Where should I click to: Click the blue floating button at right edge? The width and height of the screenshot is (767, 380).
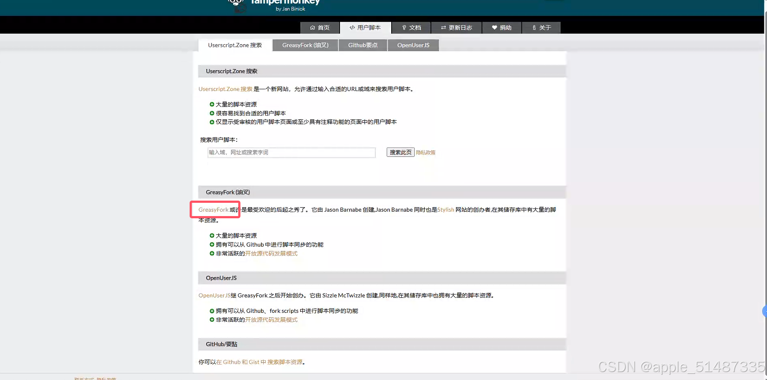[765, 312]
